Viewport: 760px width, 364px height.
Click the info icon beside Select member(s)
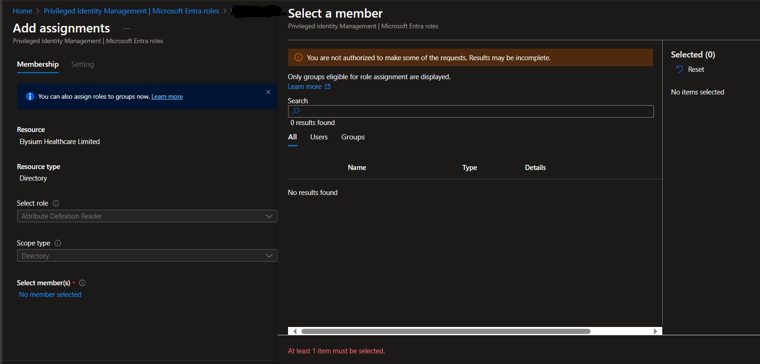tap(82, 283)
